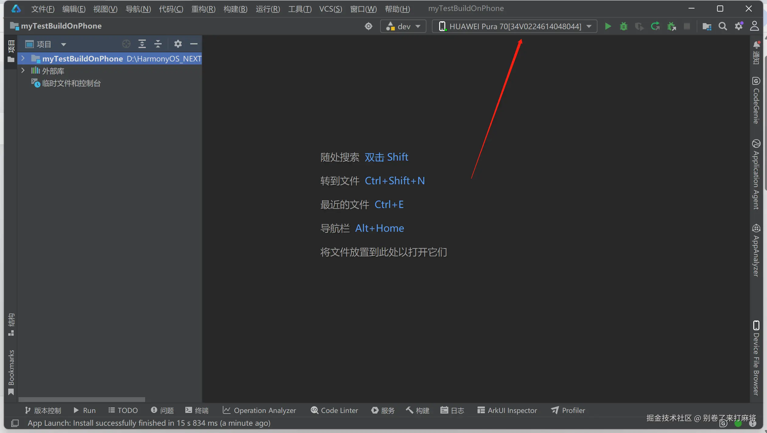
Task: Click the project panel horizontal scrollbar
Action: 82,399
